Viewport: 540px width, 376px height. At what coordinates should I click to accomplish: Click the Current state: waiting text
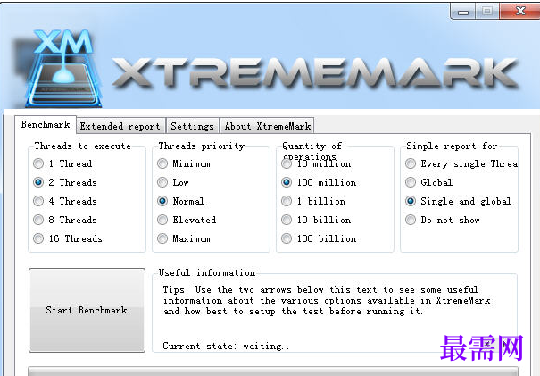226,346
